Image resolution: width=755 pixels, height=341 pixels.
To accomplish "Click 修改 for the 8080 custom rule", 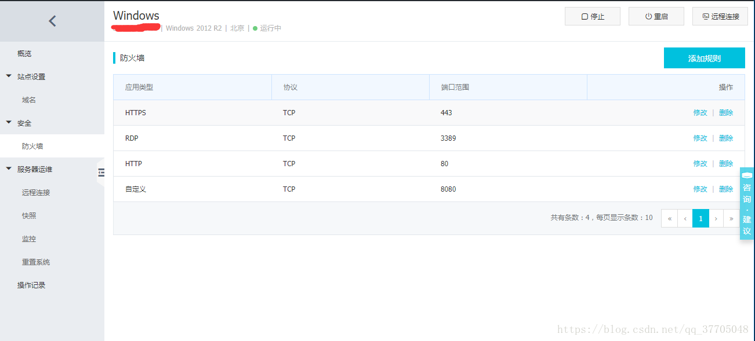I will coord(700,189).
